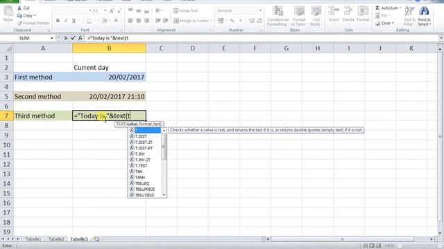Align text to the right

[146, 21]
